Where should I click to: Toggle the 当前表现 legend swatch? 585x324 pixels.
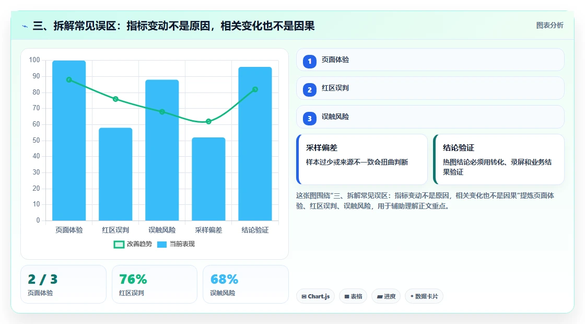pos(161,244)
